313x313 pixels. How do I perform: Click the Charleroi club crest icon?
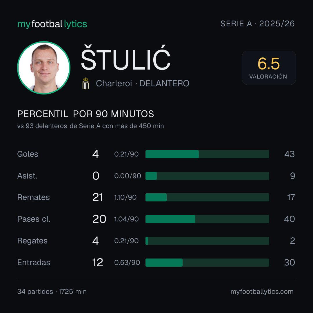click(85, 83)
